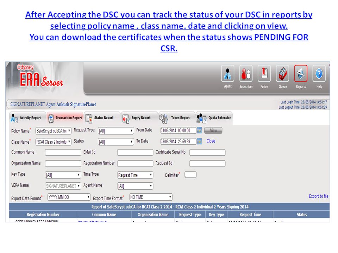Open the Agent Name dropdown
The height and width of the screenshot is (253, 338).
(x=135, y=186)
